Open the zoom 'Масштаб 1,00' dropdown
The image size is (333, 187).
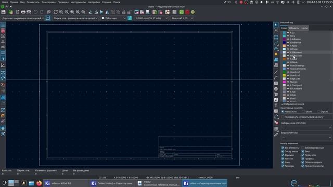[x=182, y=18]
